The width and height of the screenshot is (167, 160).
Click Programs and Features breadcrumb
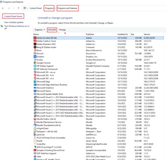click(x=67, y=8)
